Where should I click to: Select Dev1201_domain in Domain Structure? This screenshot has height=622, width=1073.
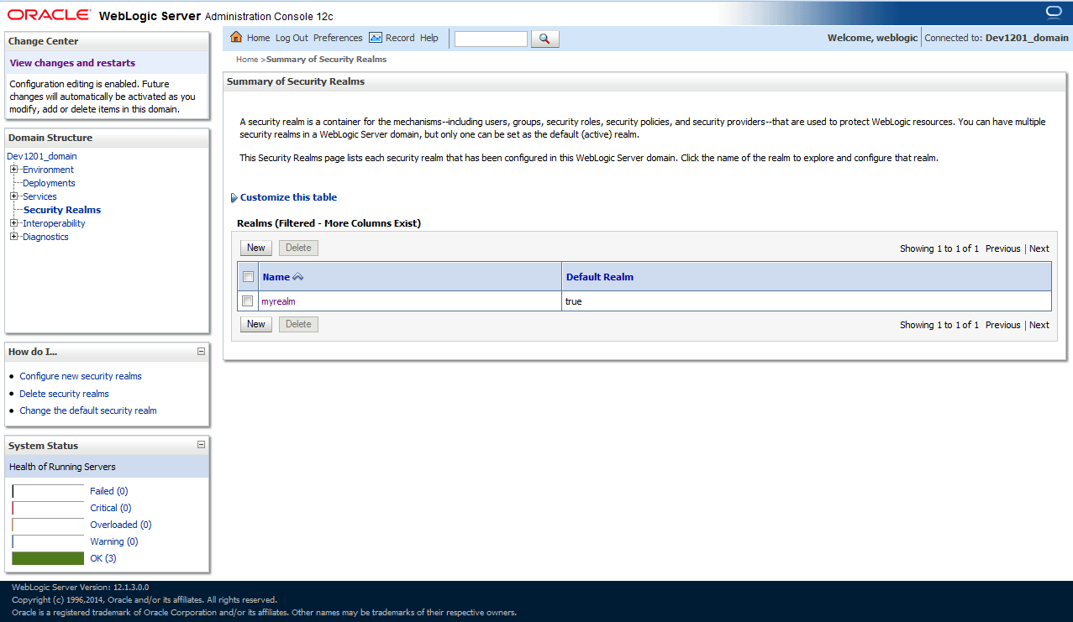(42, 156)
